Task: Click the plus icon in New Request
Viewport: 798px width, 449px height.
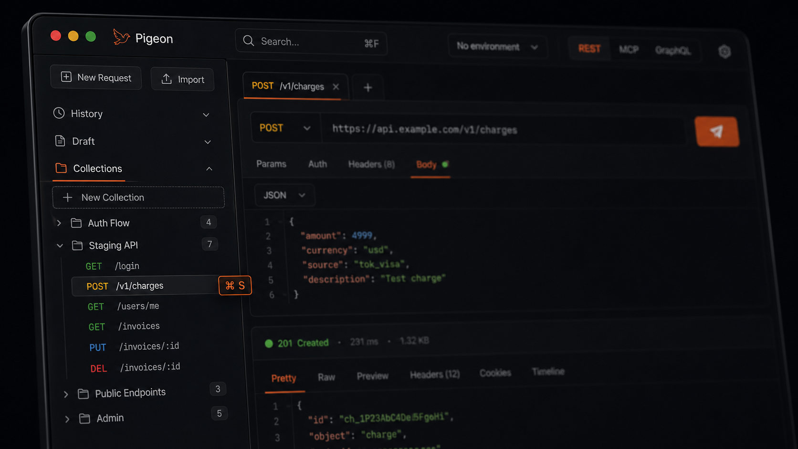Action: pyautogui.click(x=66, y=77)
